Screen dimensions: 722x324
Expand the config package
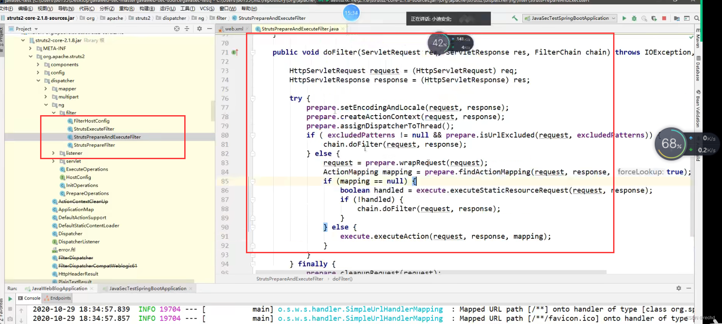[38, 73]
